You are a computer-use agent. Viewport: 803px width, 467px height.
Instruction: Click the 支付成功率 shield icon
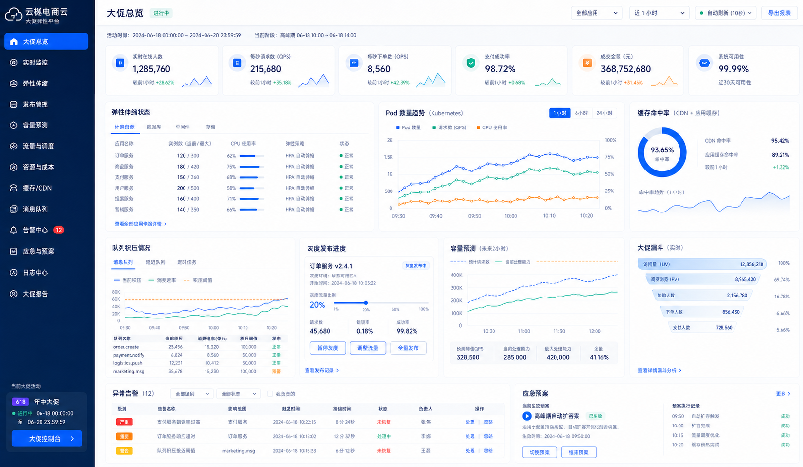pos(471,63)
